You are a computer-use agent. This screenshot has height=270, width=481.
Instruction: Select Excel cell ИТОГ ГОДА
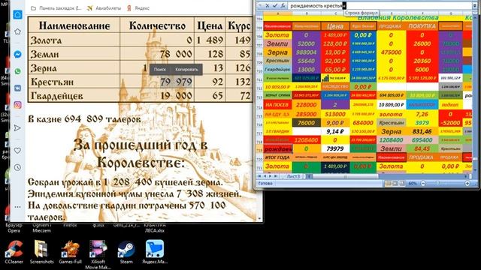277,157
